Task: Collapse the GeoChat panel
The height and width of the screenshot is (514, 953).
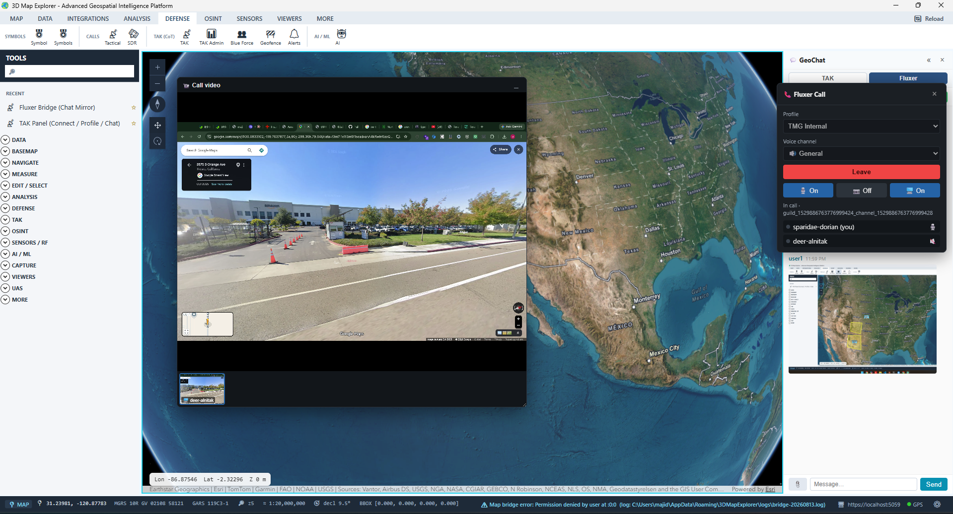Action: pos(929,60)
